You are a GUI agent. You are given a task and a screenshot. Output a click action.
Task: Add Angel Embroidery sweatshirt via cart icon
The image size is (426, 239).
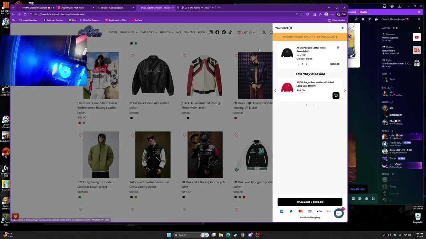[x=336, y=96]
